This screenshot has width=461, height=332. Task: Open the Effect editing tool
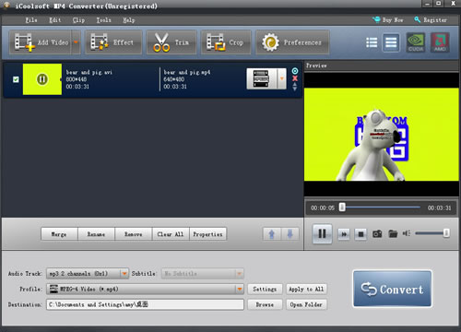113,42
